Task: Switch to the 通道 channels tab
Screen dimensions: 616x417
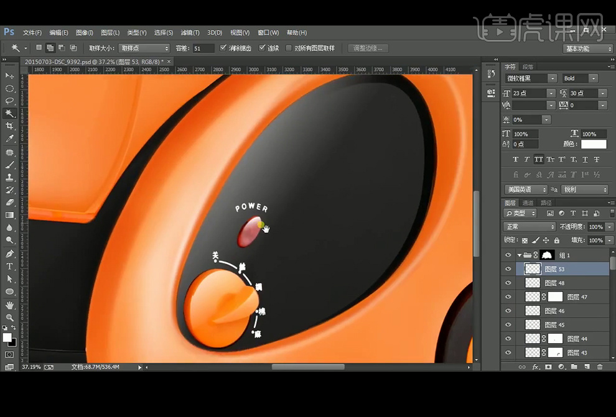Action: [x=528, y=203]
